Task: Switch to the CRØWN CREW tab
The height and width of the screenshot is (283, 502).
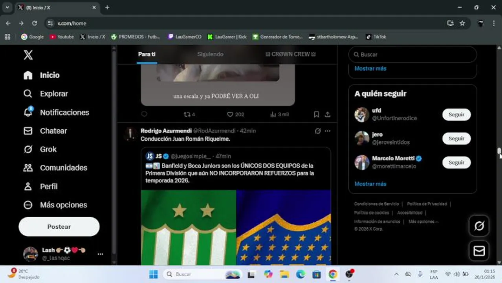Action: point(290,54)
